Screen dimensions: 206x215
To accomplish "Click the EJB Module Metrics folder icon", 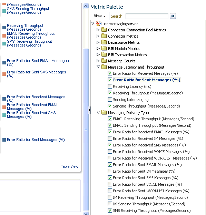I will click(104, 48).
